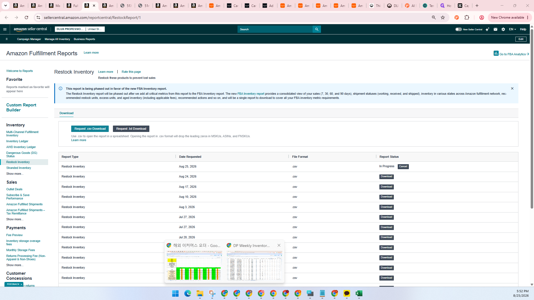The image size is (534, 300).
Task: Download the Aug 17, 2026 report
Action: (x=386, y=187)
